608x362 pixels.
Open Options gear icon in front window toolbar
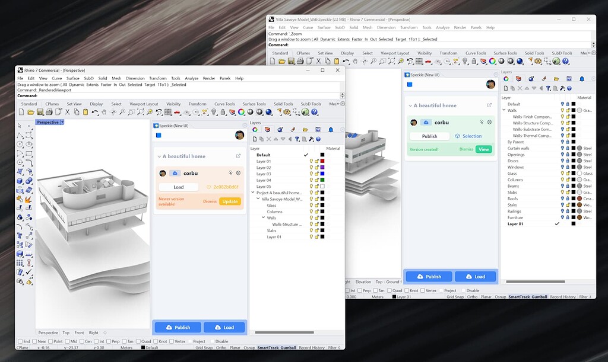click(x=287, y=112)
